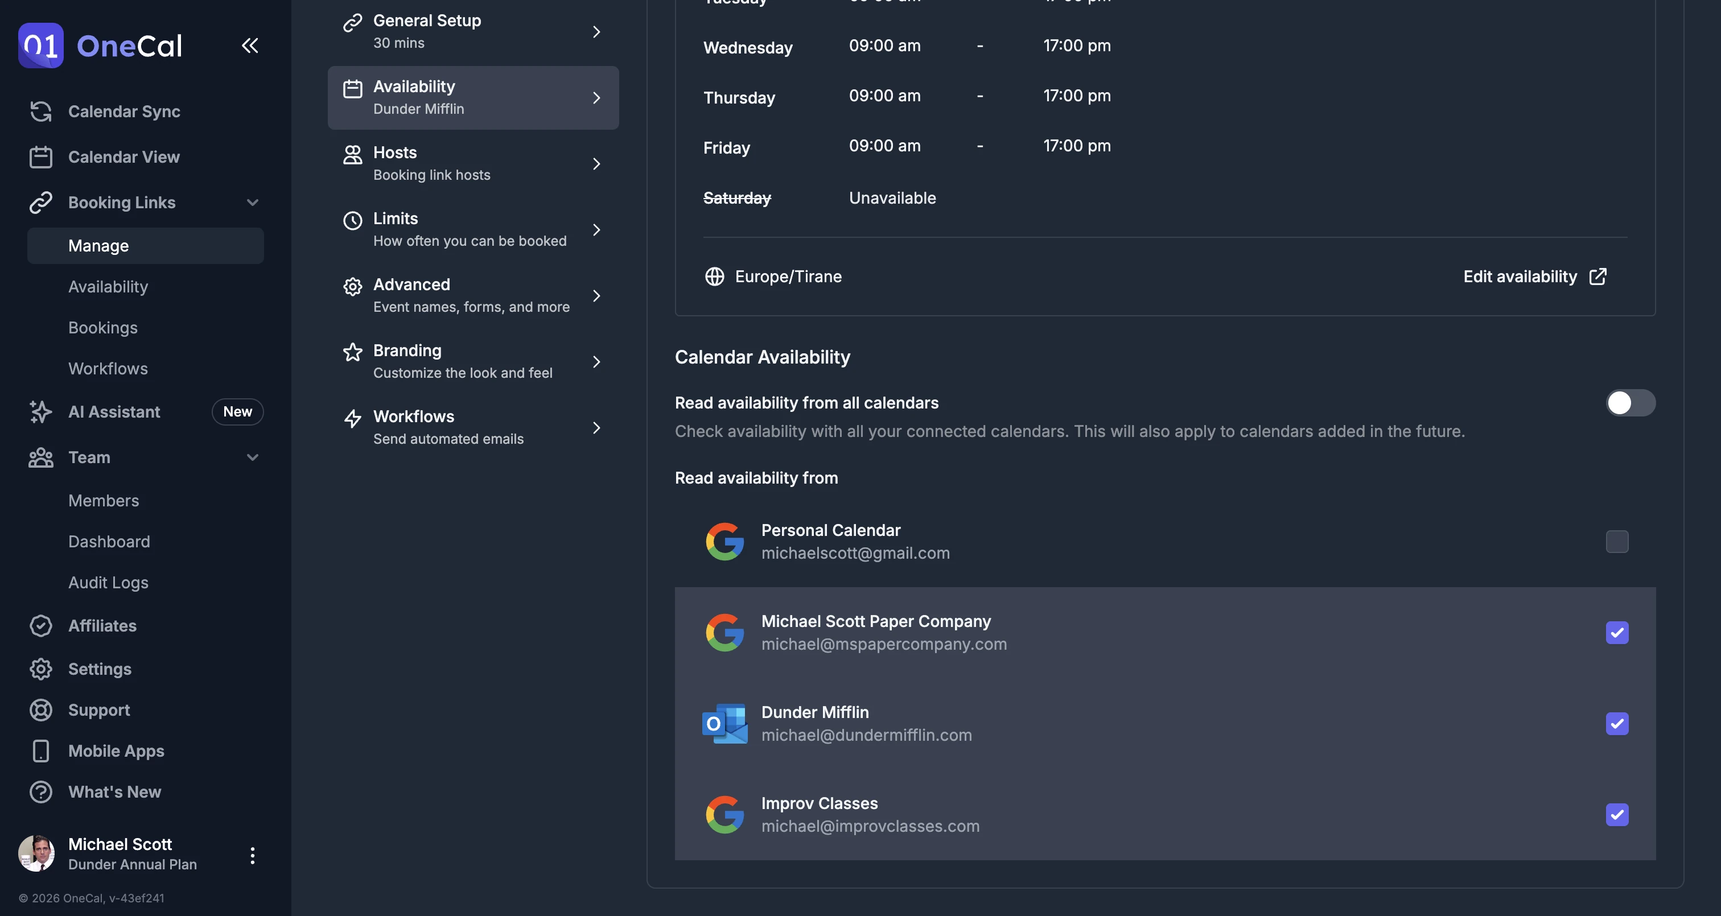Click Thursday 09:00 am start time

pos(884,96)
